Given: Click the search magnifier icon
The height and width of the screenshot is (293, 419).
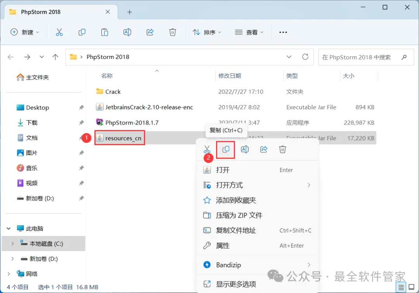Looking at the screenshot, I should tap(404, 57).
